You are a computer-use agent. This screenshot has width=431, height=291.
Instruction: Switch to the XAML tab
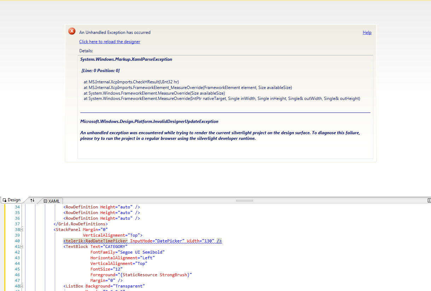pyautogui.click(x=52, y=201)
